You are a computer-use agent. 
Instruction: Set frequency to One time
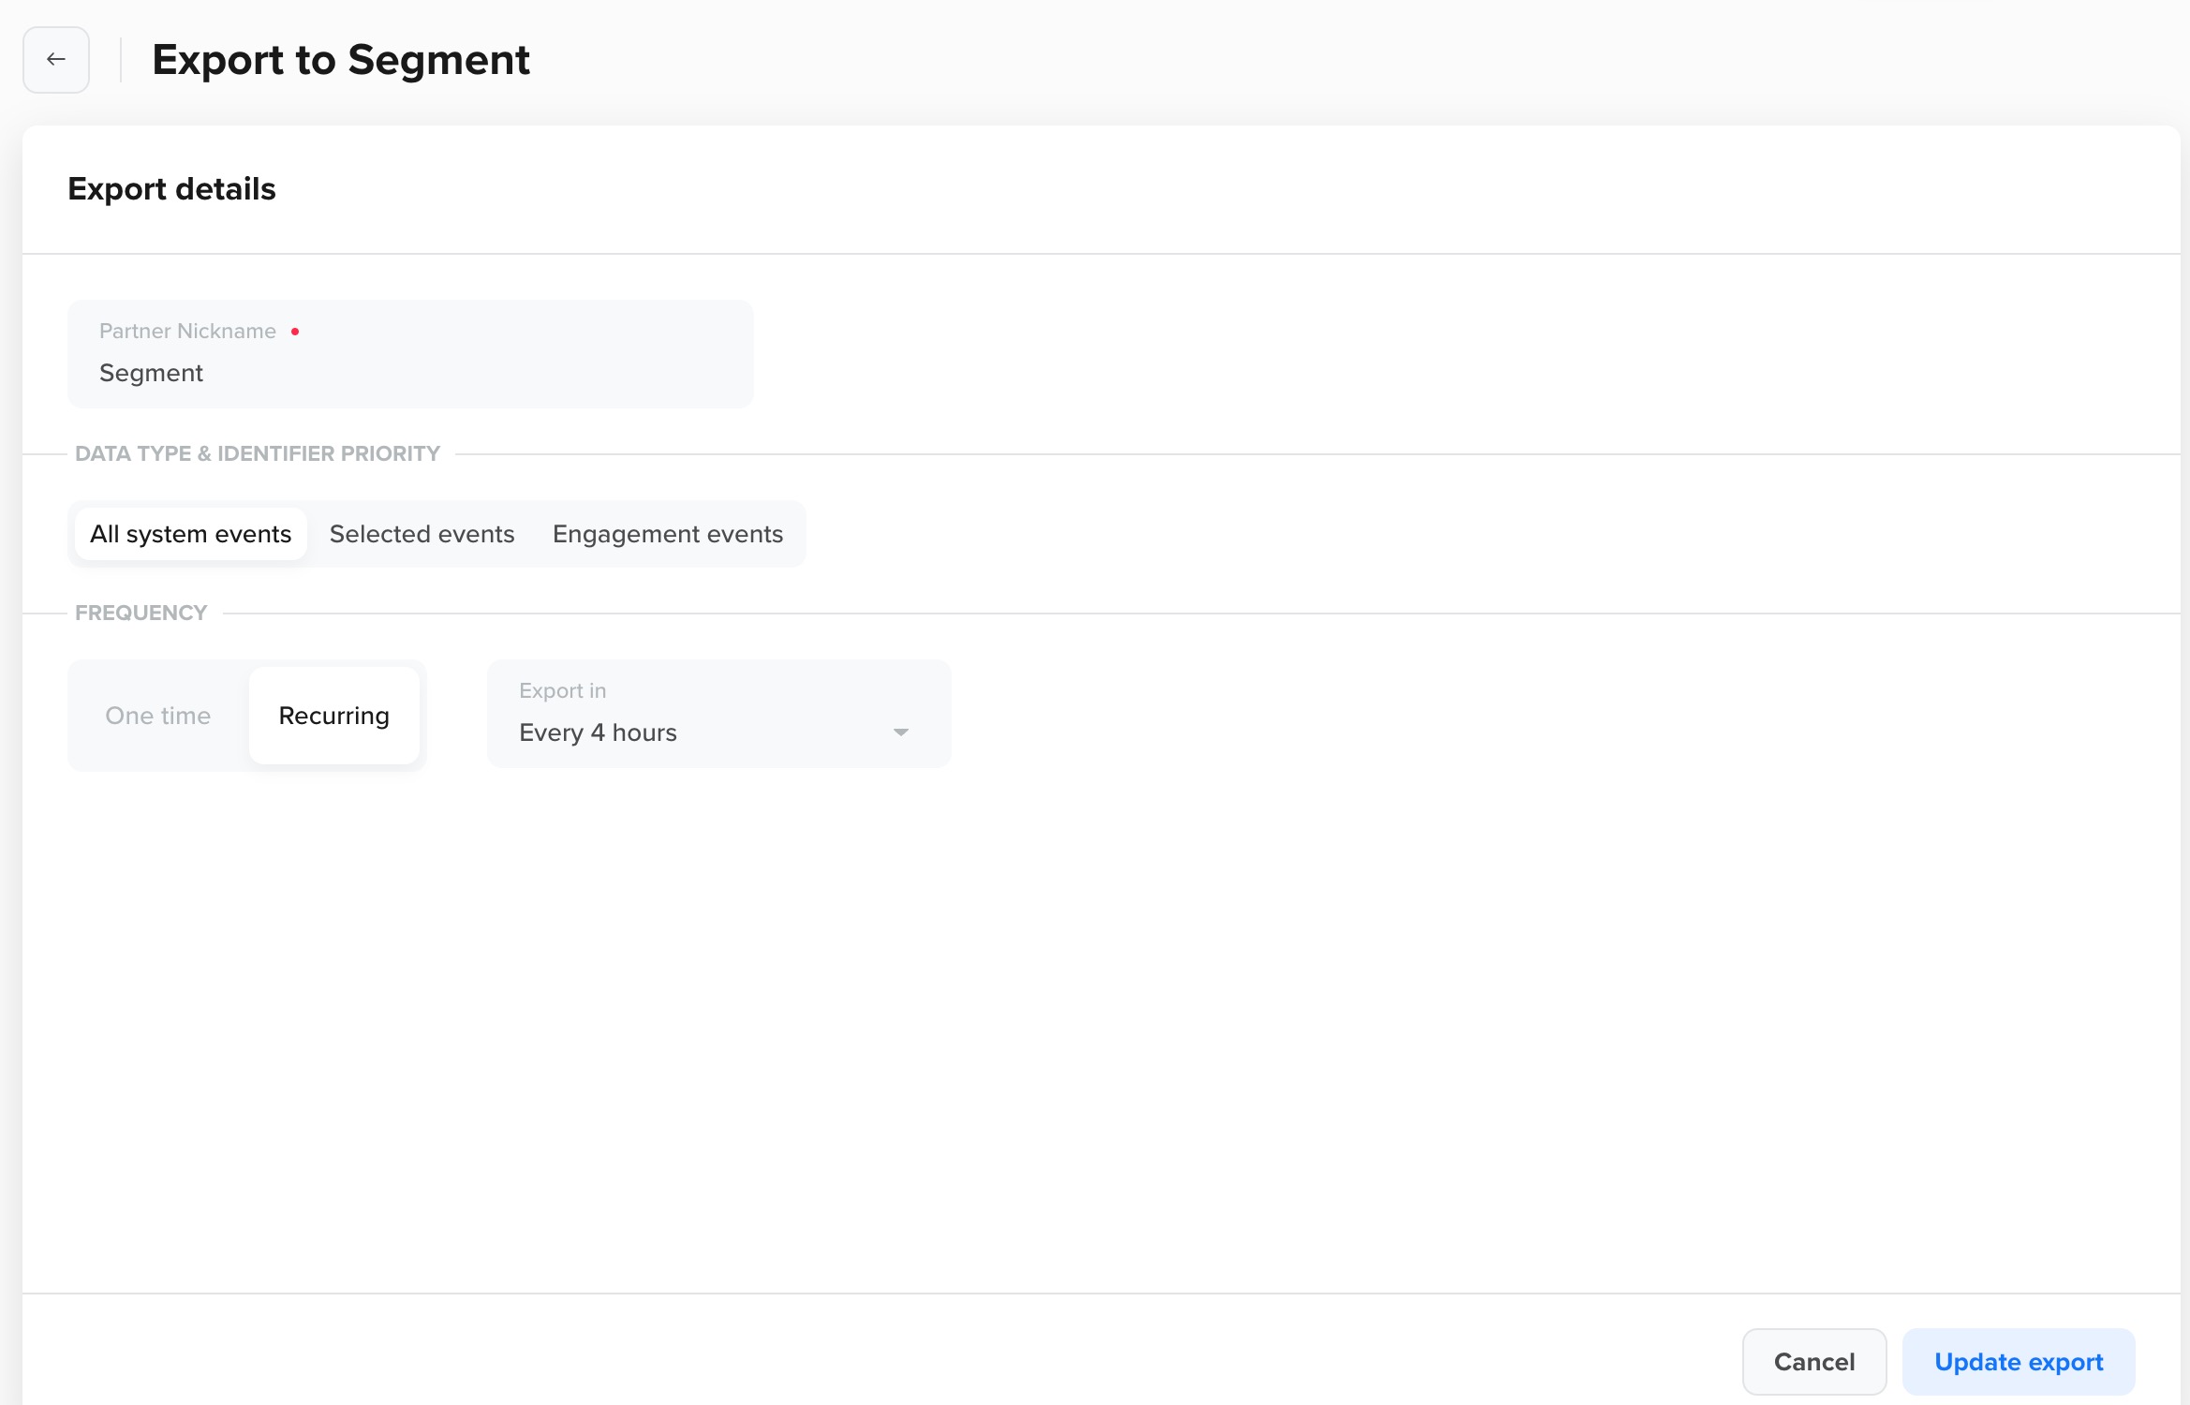point(158,716)
